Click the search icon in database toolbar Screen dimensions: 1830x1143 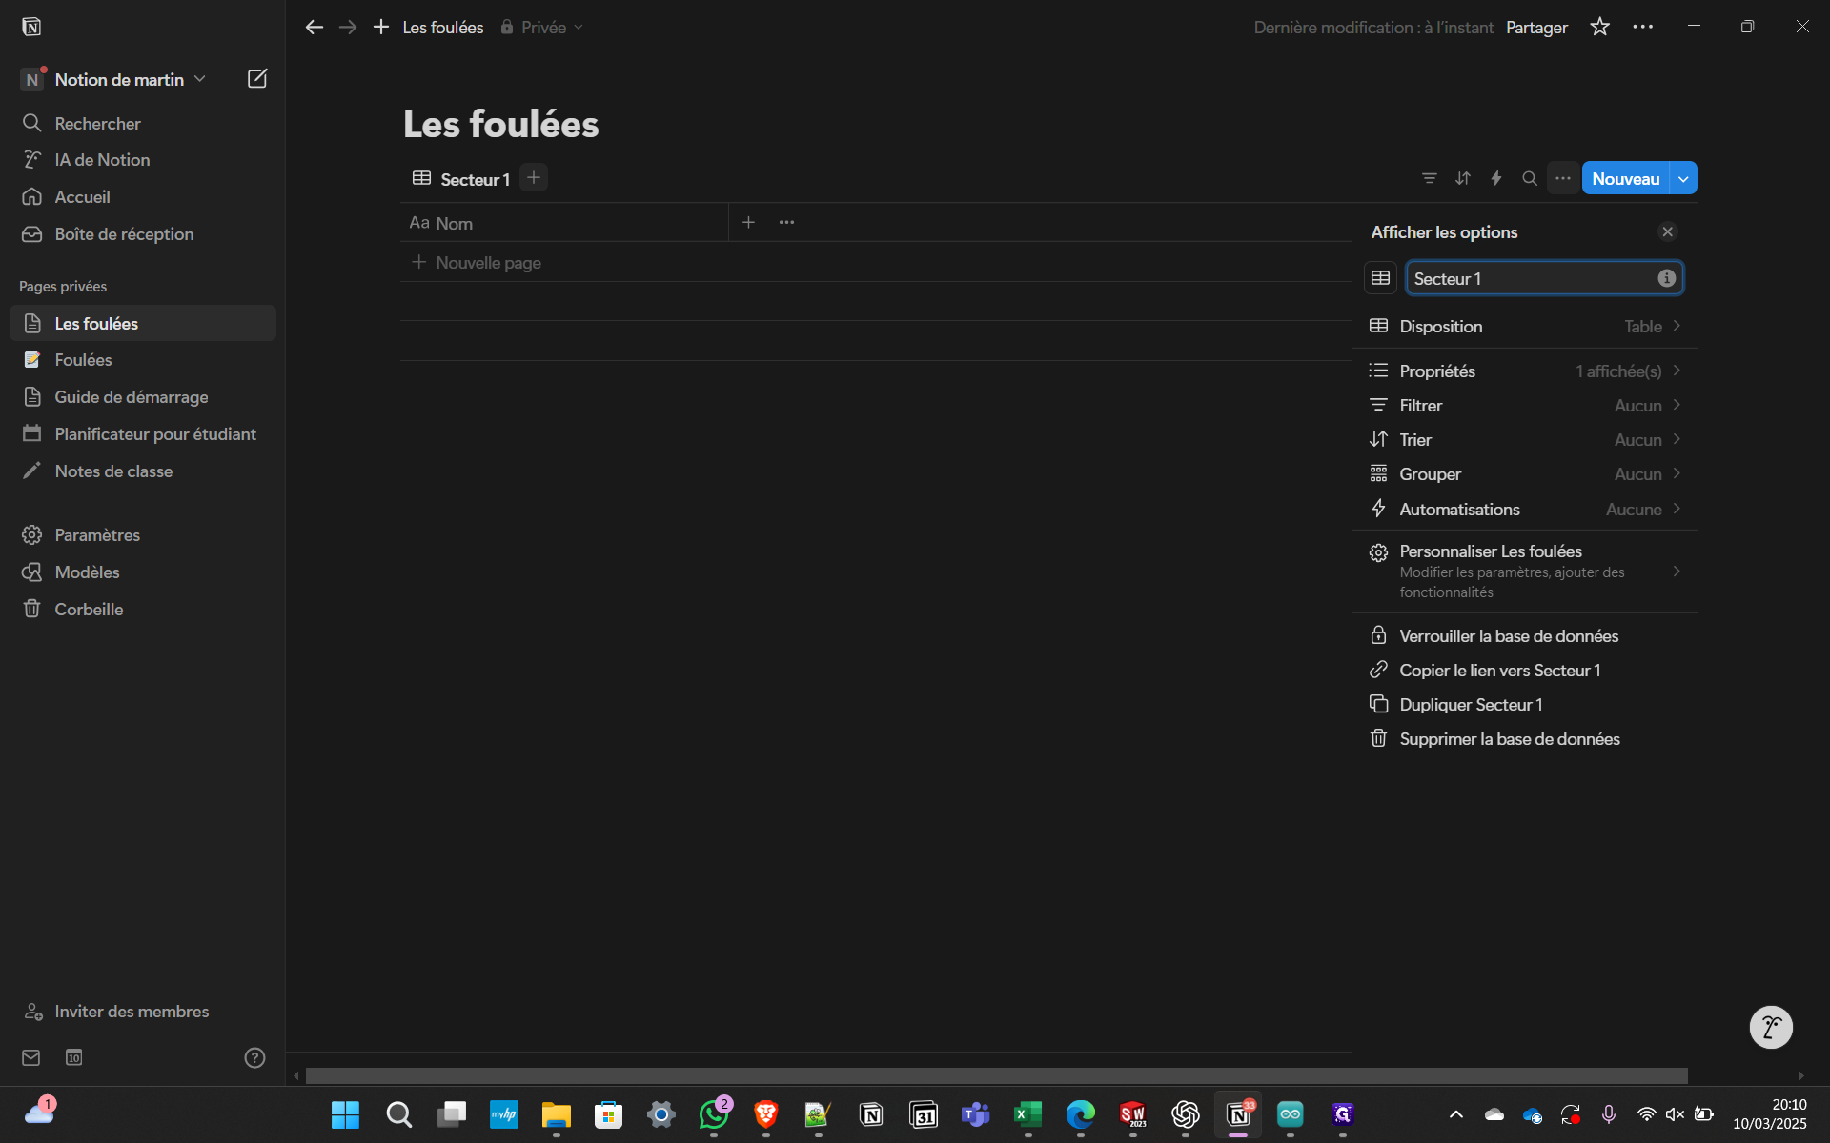pyautogui.click(x=1530, y=178)
